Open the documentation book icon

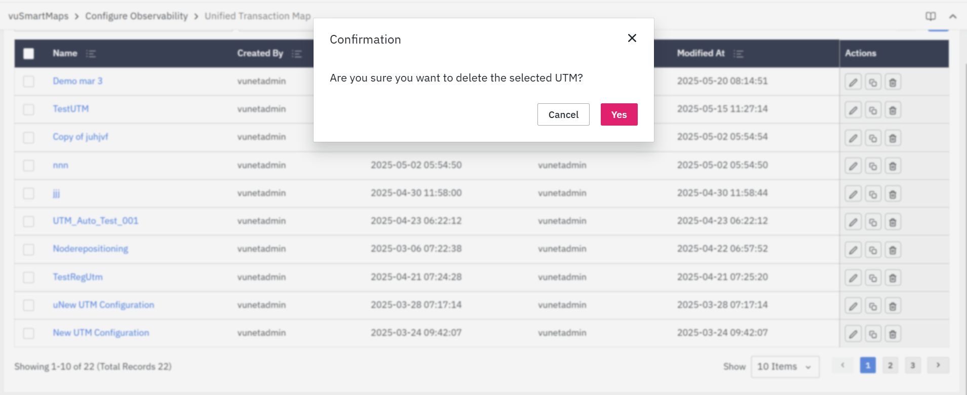[x=931, y=16]
